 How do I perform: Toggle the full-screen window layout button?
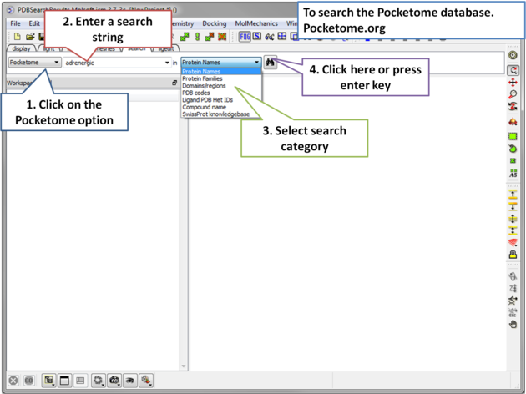coord(64,381)
